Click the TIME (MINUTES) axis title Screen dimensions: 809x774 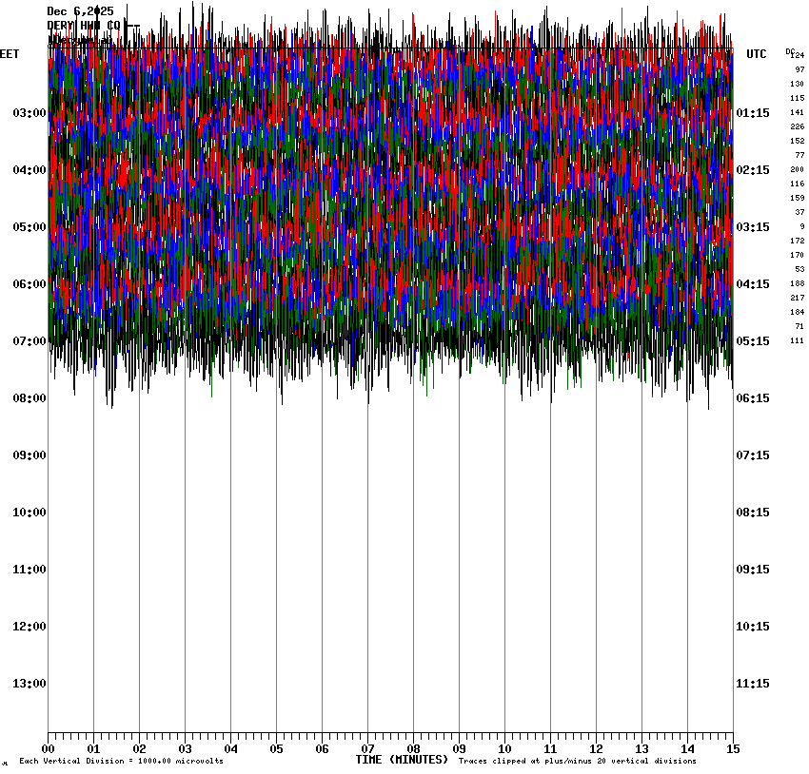coord(402,760)
